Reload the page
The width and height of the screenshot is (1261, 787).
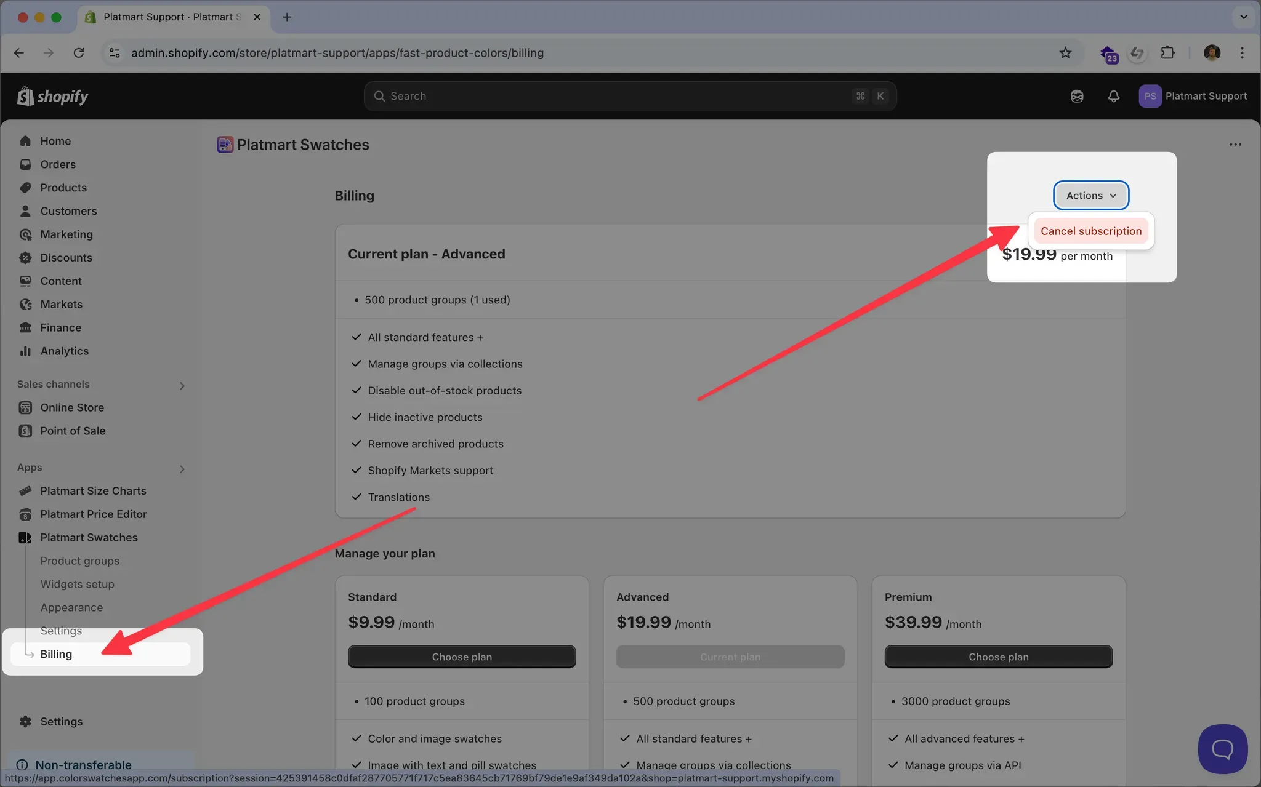click(79, 53)
